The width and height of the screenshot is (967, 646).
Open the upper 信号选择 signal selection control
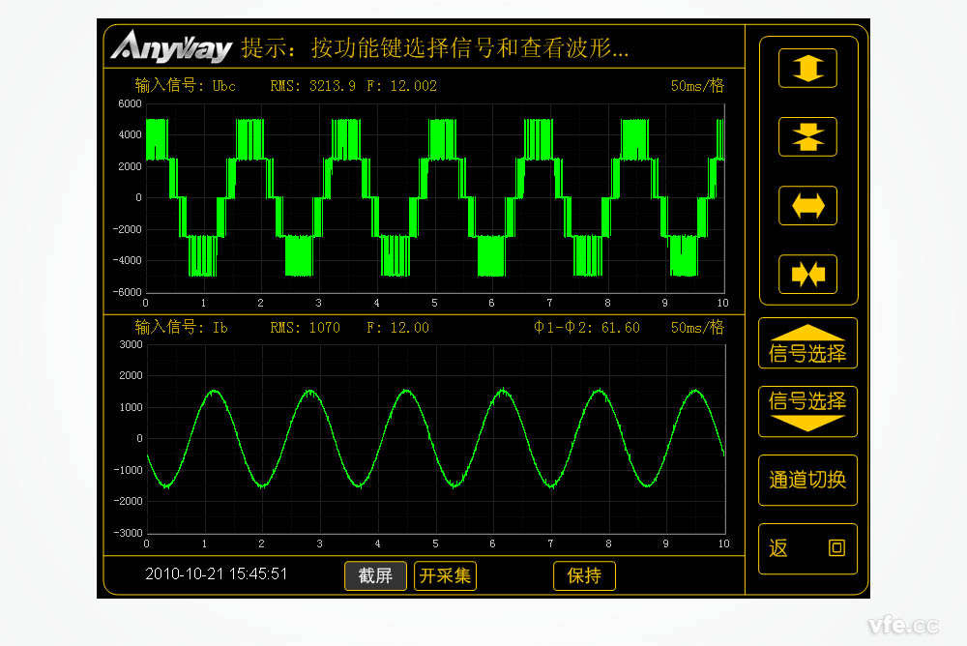pyautogui.click(x=807, y=343)
